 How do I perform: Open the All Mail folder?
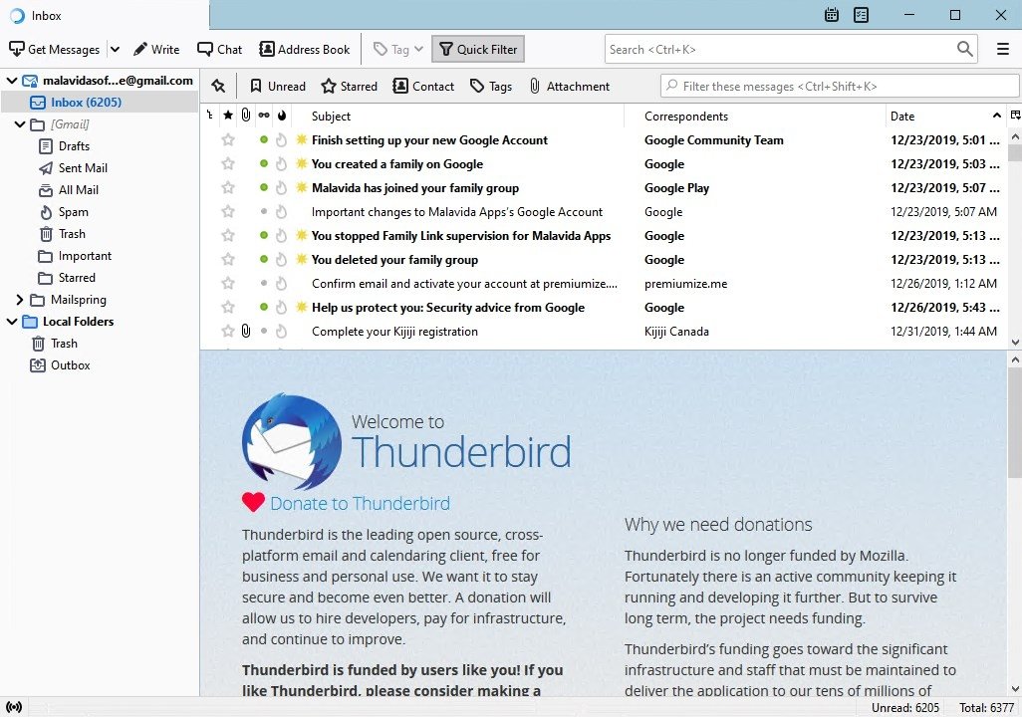(x=79, y=189)
